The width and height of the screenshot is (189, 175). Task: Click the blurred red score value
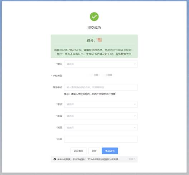(x=100, y=40)
